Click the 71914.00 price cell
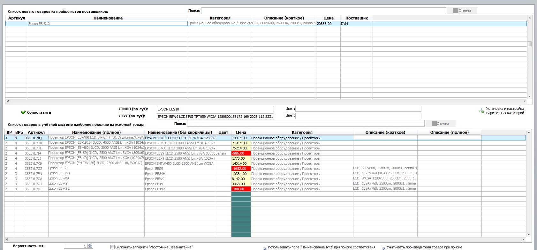This screenshot has width=537, height=250. [x=241, y=143]
